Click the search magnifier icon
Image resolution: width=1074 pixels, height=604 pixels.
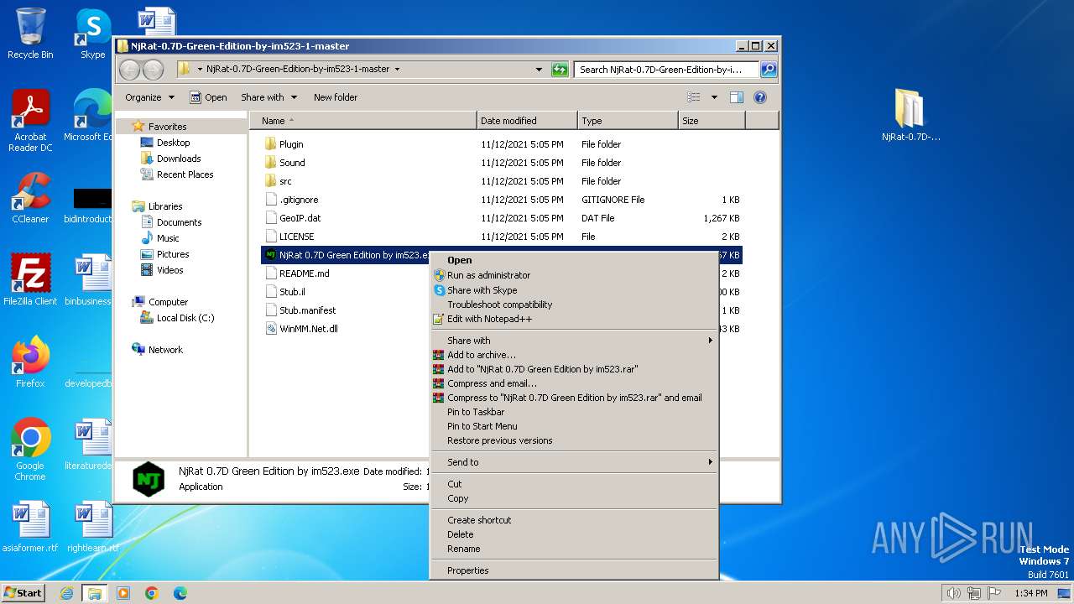pyautogui.click(x=768, y=70)
